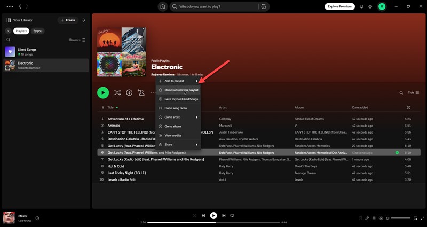Click the Messy now playing album art
Screen dimensions: 427x227
pos(9,218)
